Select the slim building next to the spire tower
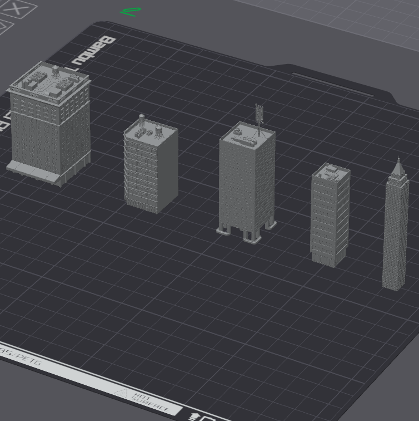419x421 pixels. tap(330, 216)
